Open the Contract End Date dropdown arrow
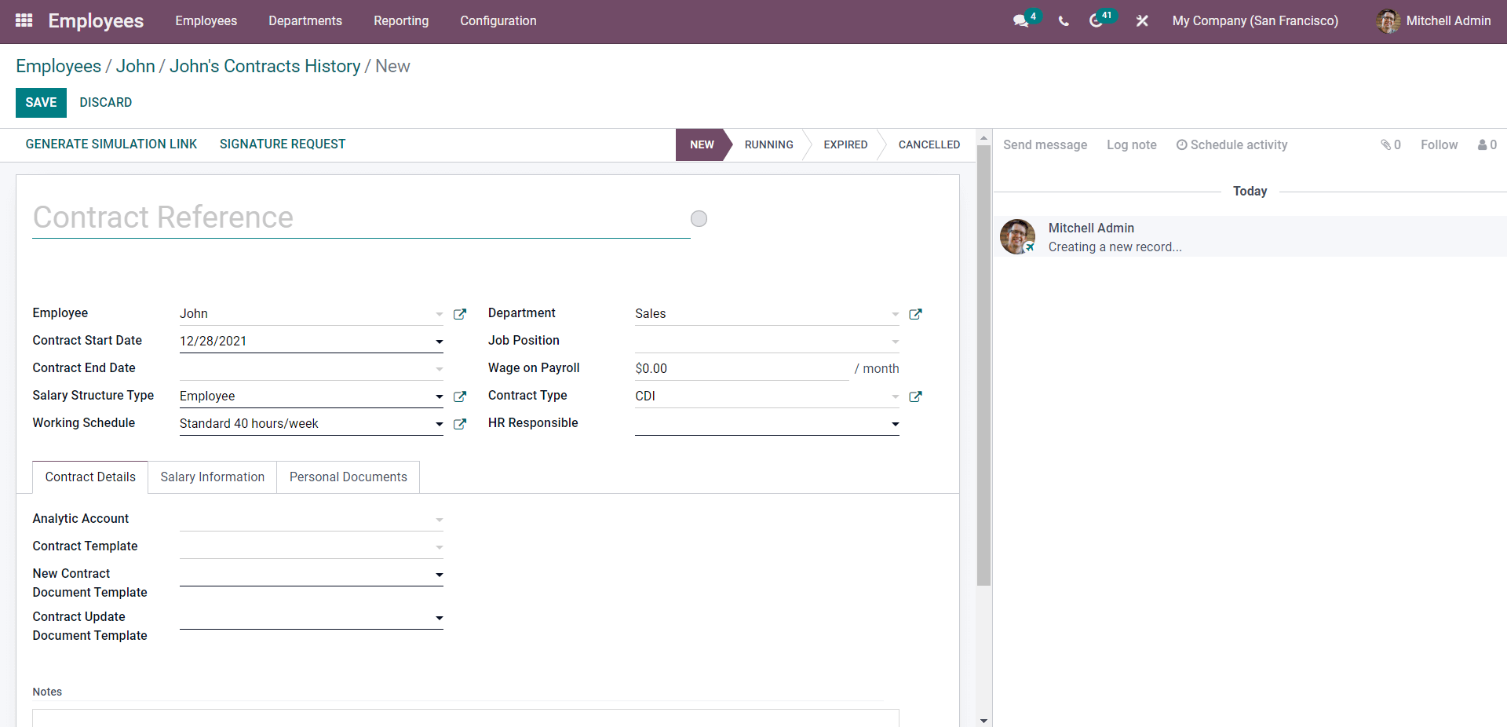Image resolution: width=1507 pixels, height=727 pixels. (x=440, y=369)
